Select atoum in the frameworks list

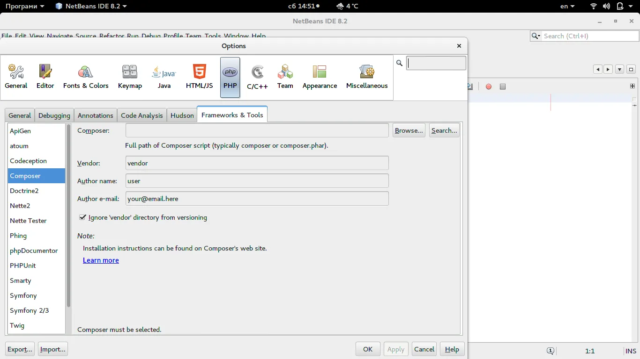(x=37, y=146)
